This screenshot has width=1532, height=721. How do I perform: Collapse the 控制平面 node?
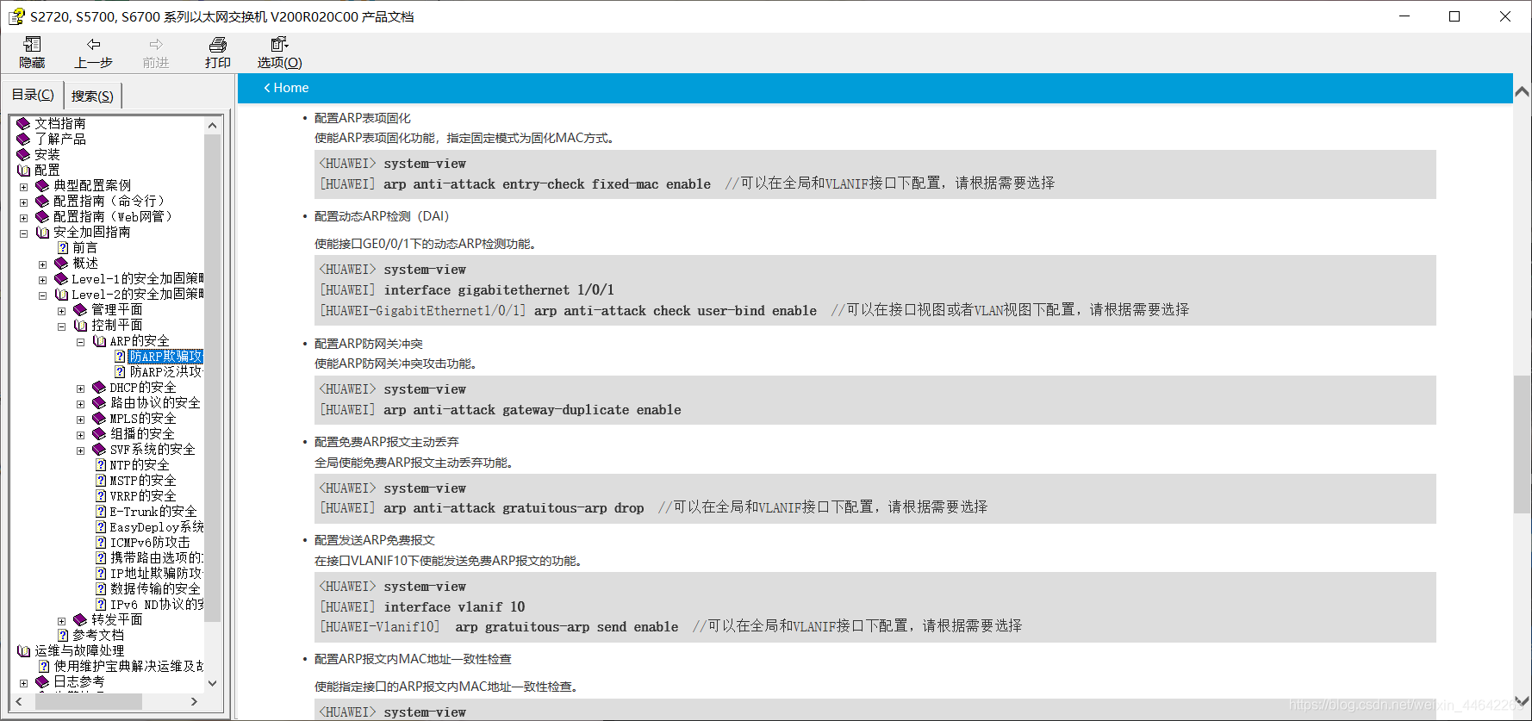point(61,326)
